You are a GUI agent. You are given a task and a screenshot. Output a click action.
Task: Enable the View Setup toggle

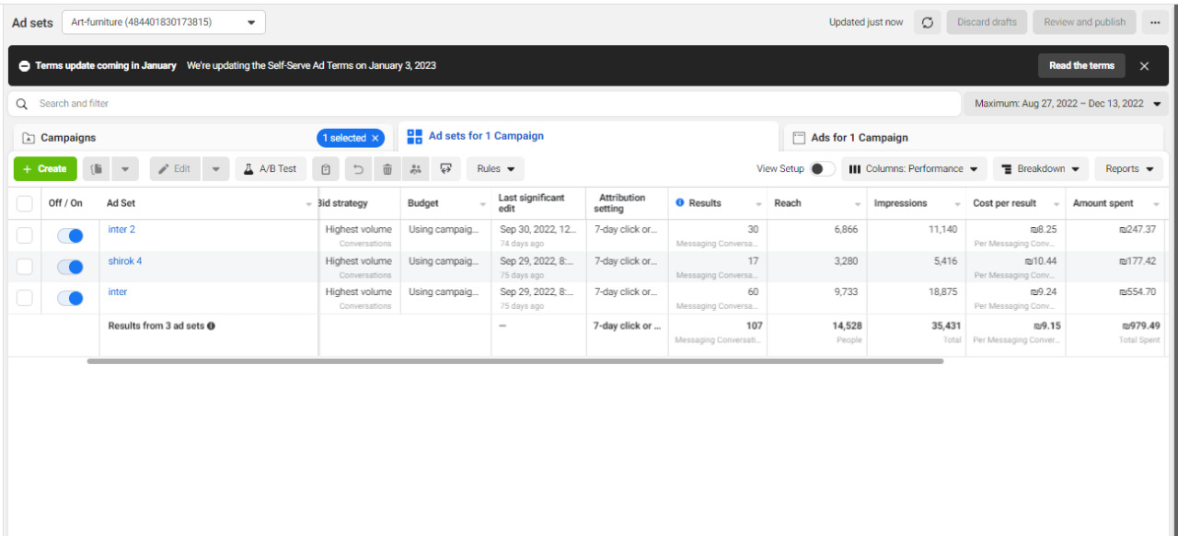[x=822, y=169]
